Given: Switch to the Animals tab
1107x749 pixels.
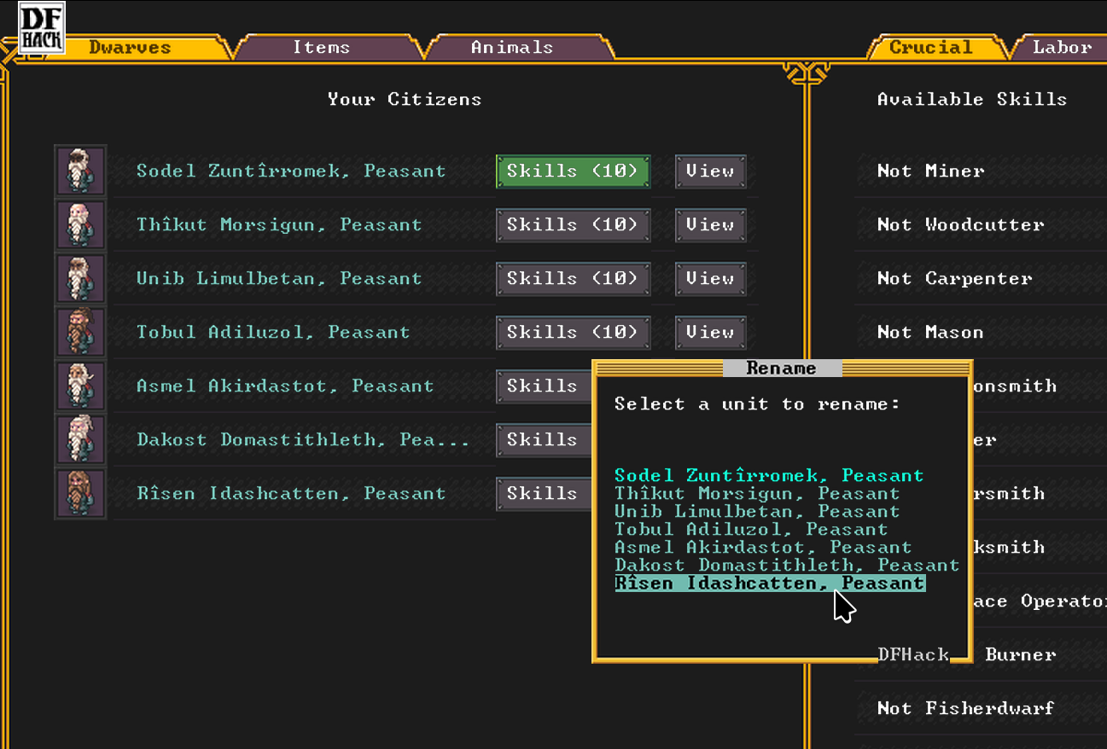Looking at the screenshot, I should point(511,48).
